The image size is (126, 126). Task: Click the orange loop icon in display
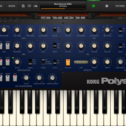click(83, 5)
